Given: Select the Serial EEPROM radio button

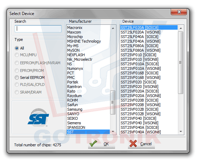Looking at the screenshot, I should coord(17,78).
